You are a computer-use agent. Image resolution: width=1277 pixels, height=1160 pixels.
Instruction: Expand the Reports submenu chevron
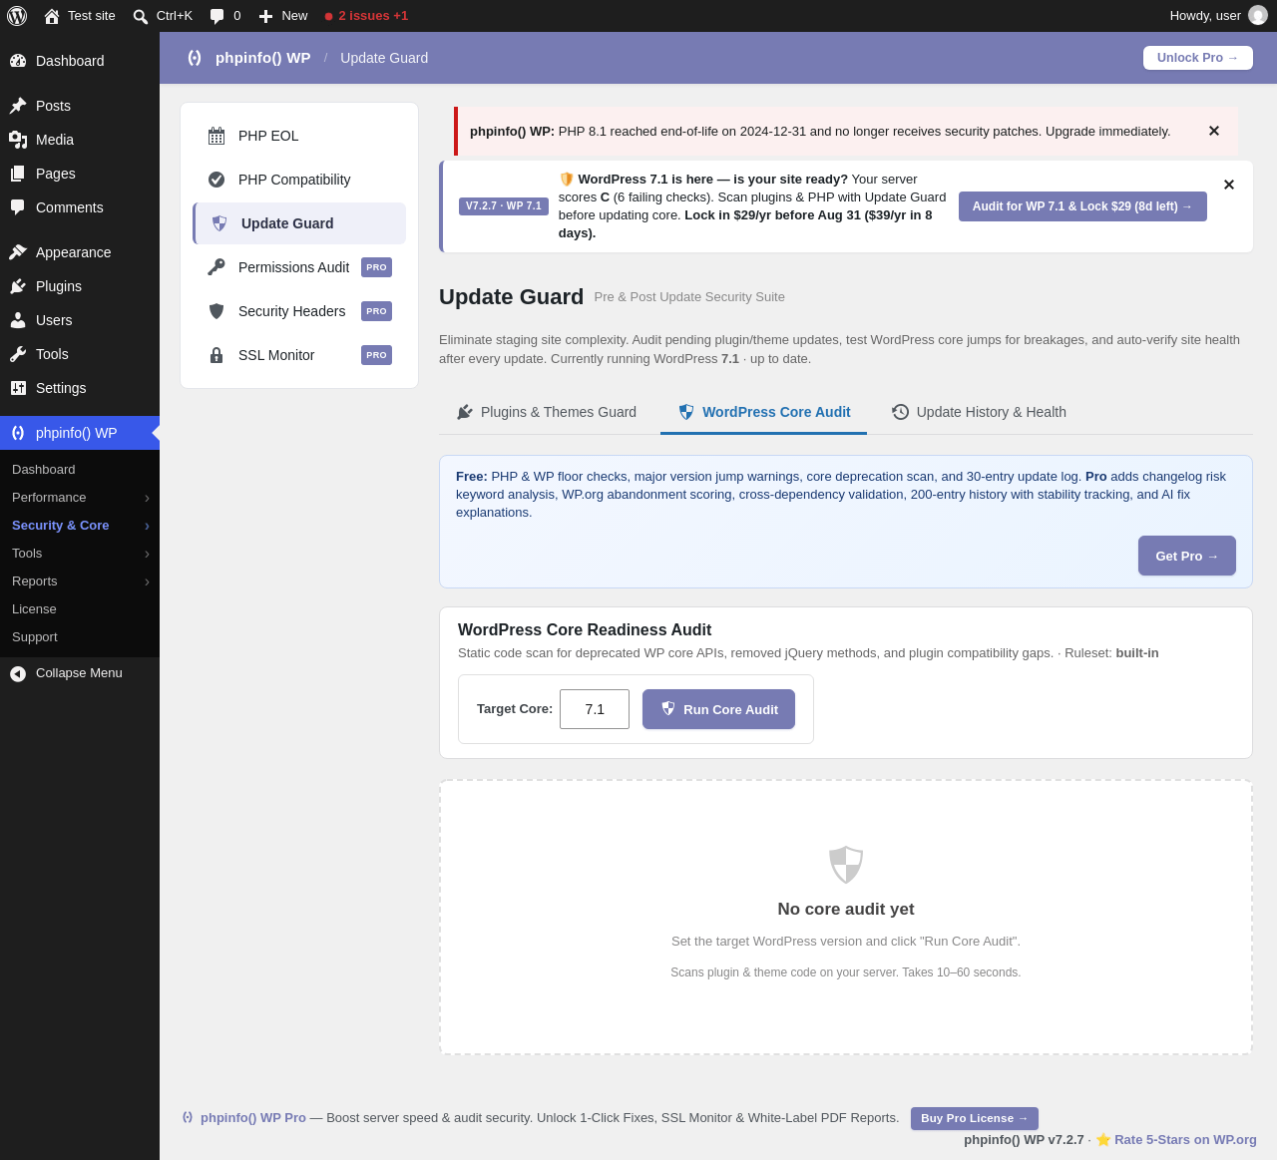pos(147,581)
